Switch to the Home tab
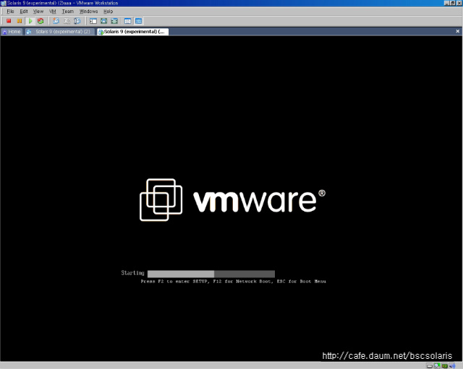463x369 pixels. [x=12, y=32]
